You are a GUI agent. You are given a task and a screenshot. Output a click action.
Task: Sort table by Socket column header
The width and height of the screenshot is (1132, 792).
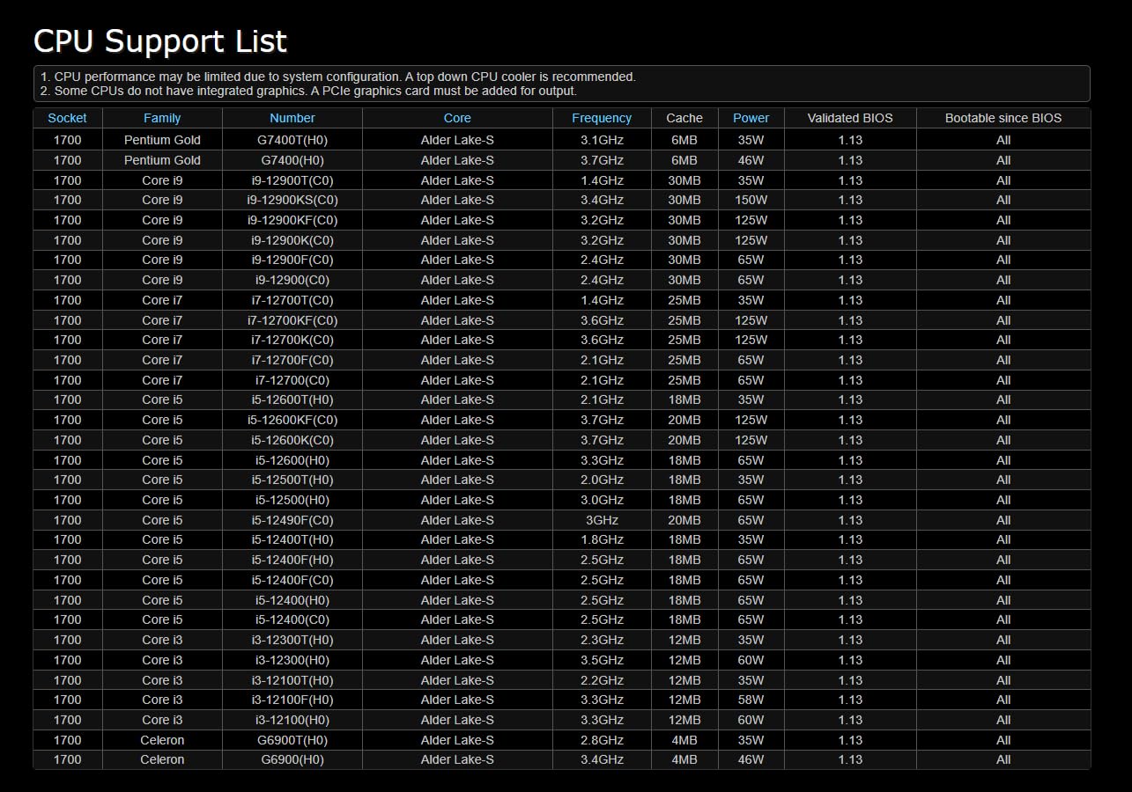[67, 118]
